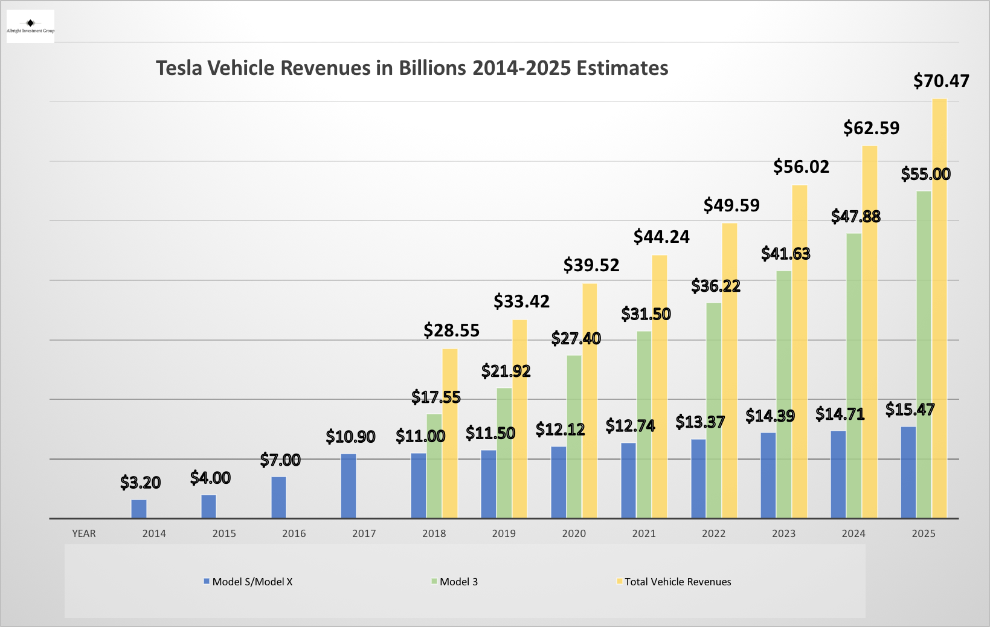990x627 pixels.
Task: Select the Total Vehicle Revenues legend label
Action: pos(678,582)
